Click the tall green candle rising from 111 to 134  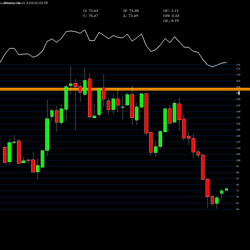pos(47,134)
